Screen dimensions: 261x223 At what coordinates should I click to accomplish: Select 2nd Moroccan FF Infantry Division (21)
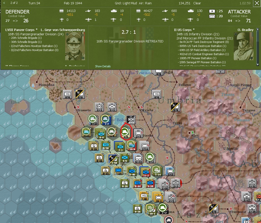click(204, 38)
